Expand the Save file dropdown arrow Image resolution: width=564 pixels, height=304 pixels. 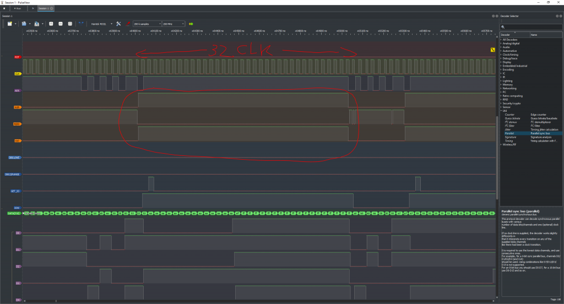(x=42, y=24)
